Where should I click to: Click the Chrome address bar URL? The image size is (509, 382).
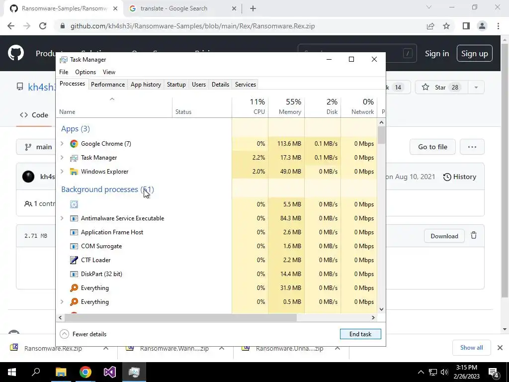coord(192,26)
